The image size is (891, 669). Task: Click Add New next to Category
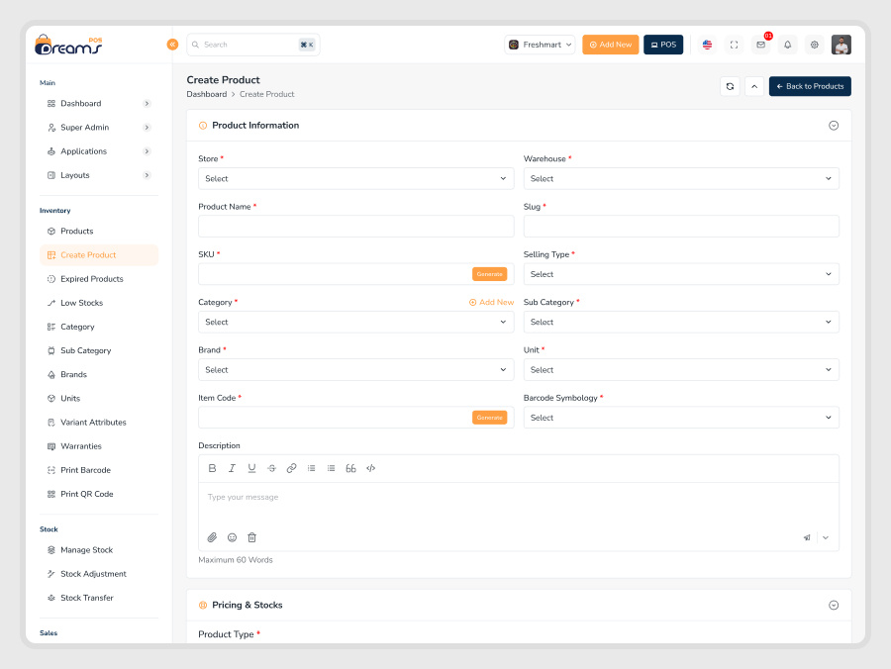(x=491, y=302)
